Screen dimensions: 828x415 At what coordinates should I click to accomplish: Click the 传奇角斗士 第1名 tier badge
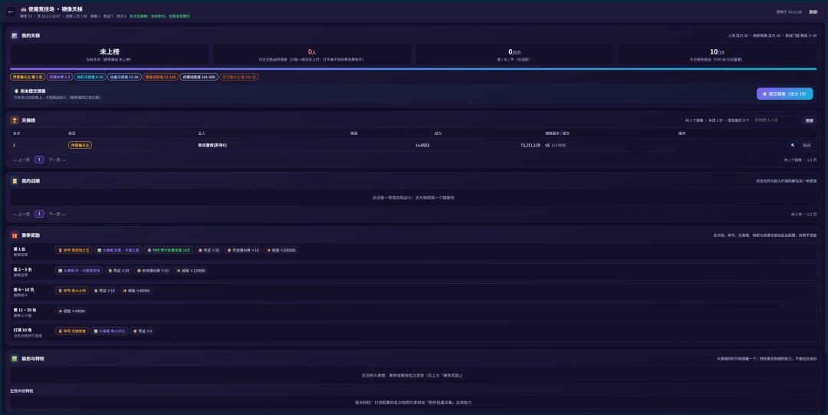click(28, 77)
